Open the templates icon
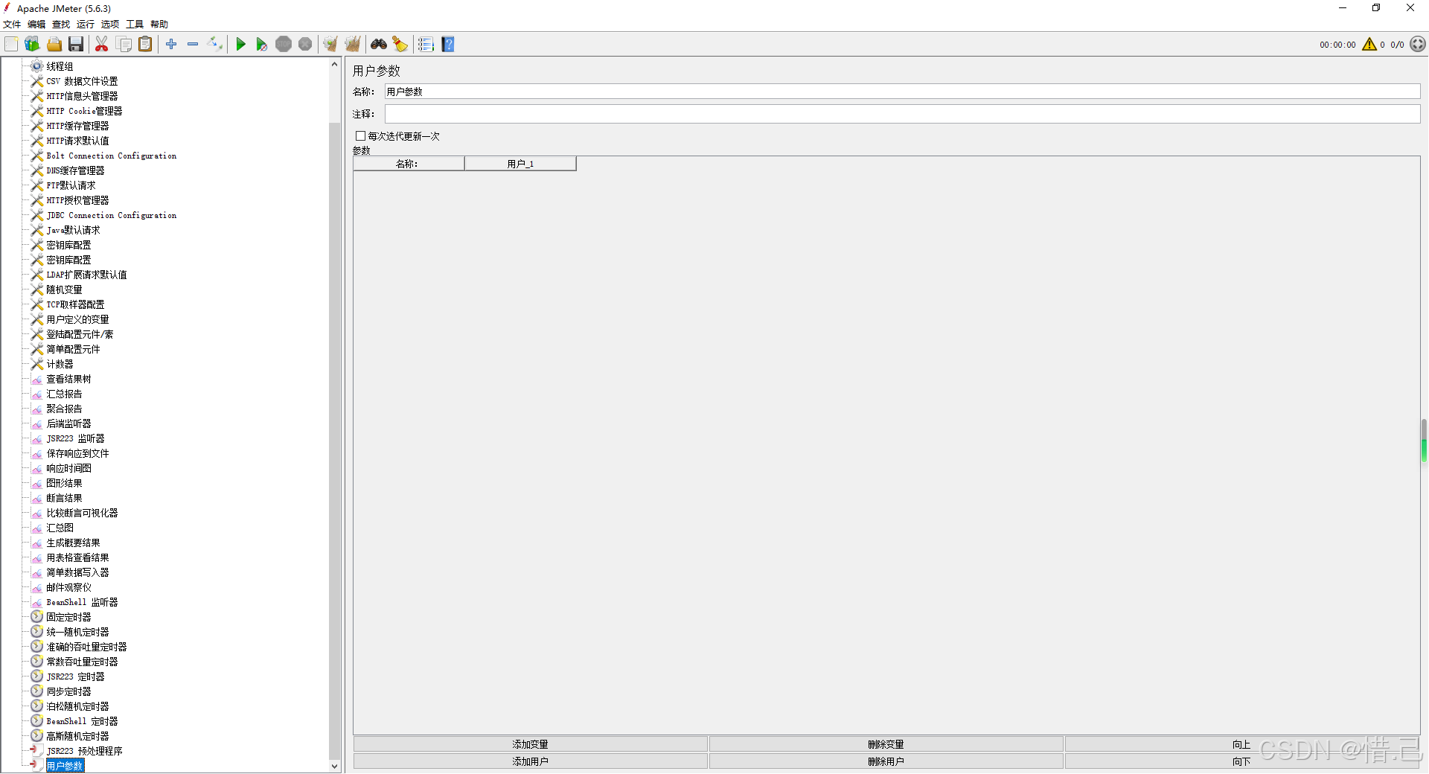 pyautogui.click(x=32, y=45)
